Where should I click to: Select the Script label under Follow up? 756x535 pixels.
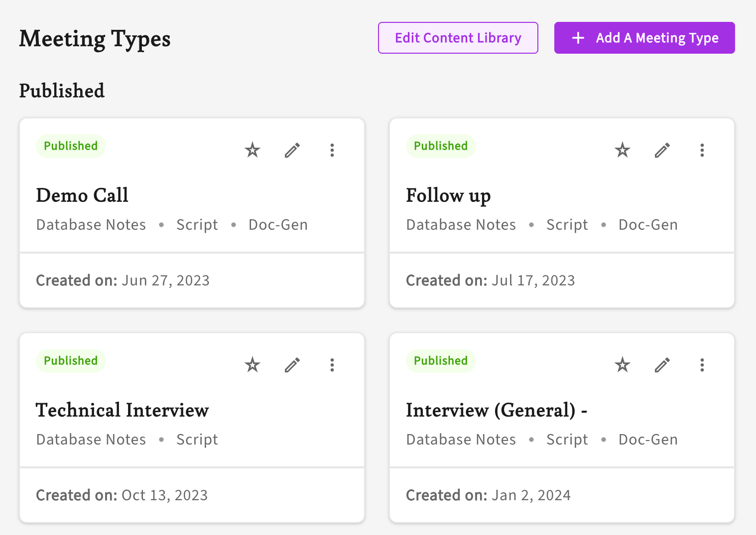pos(567,225)
